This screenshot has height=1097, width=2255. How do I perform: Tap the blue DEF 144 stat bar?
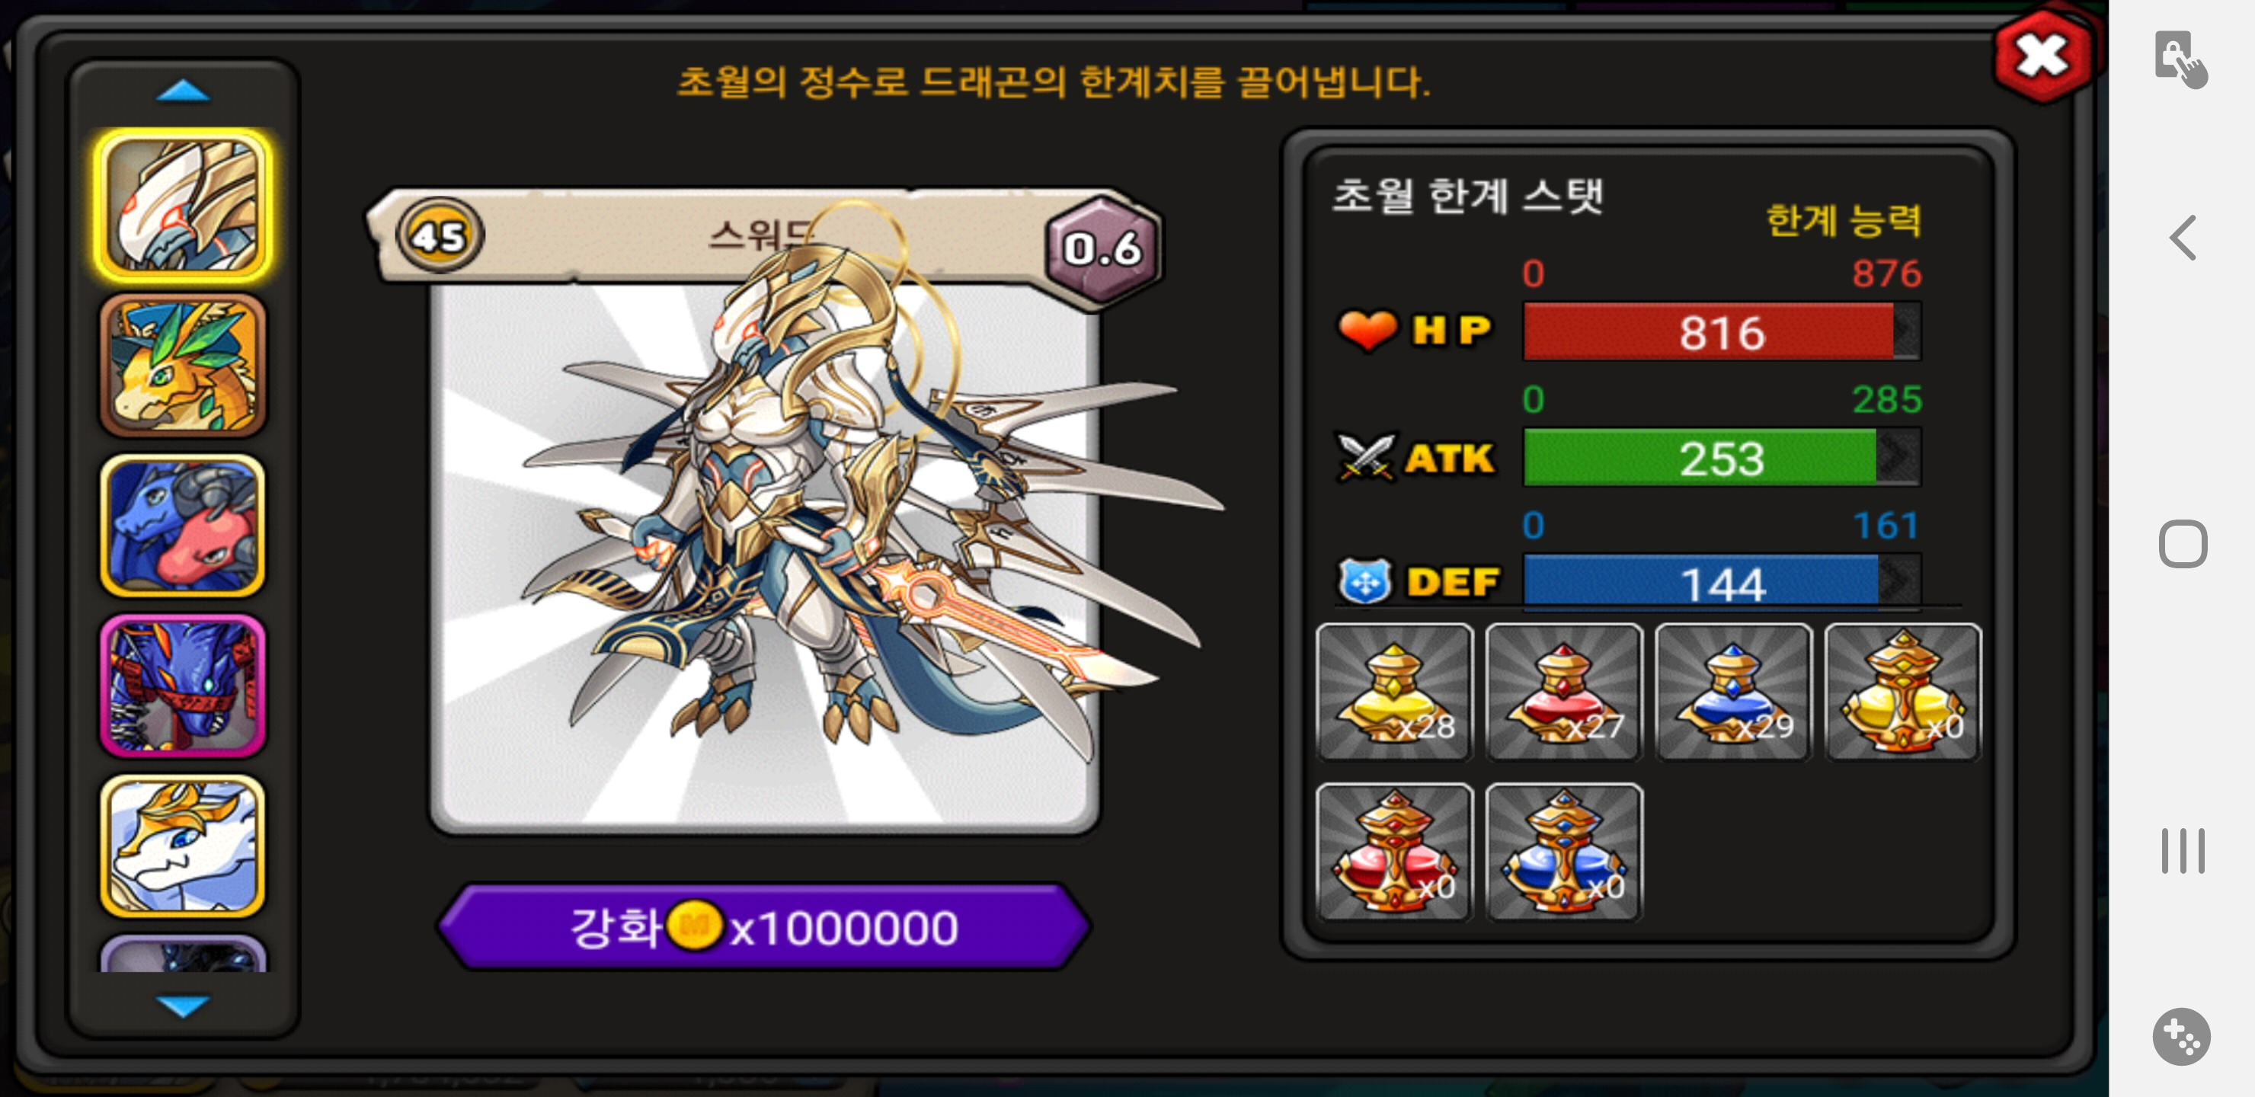coord(1721,582)
